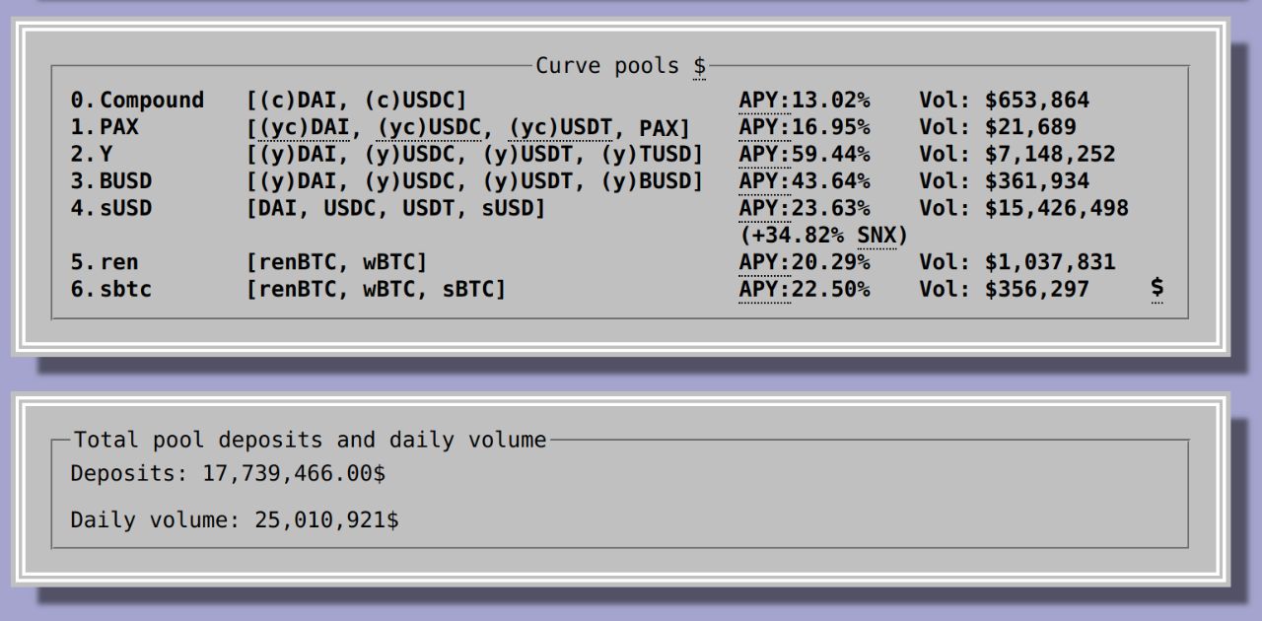Click Deposits: 17,739,466.00$ line
This screenshot has width=1262, height=621.
point(228,473)
